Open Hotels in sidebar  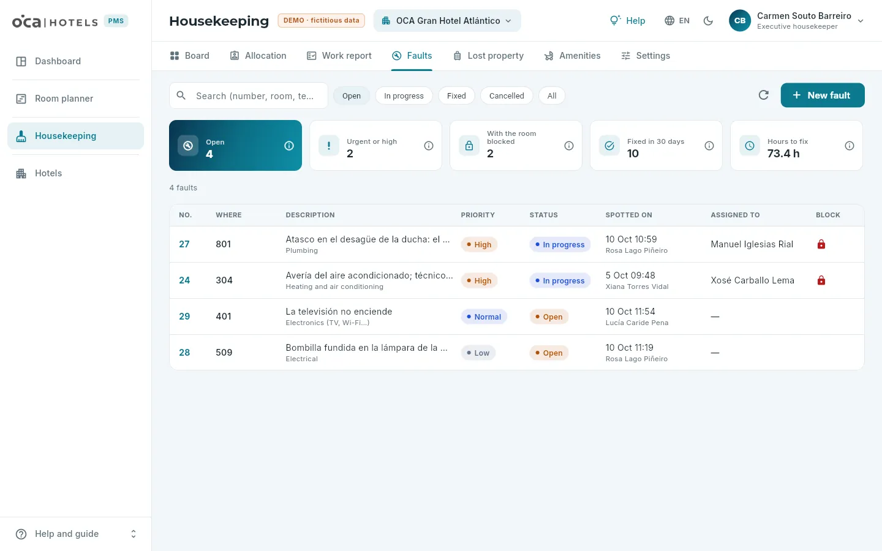point(76,173)
